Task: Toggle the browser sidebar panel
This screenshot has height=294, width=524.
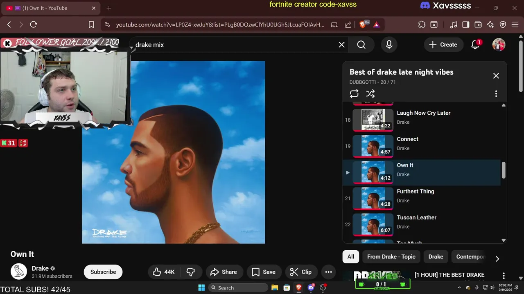Action: point(465,24)
